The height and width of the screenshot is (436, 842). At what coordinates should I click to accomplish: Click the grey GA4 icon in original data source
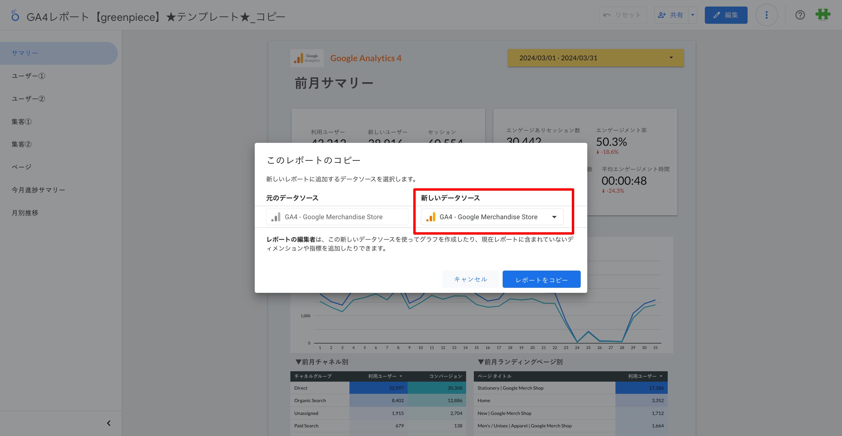tap(276, 217)
